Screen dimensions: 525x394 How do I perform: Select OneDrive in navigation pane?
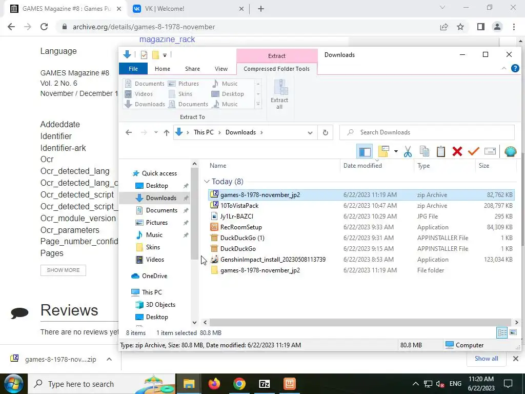pos(154,276)
